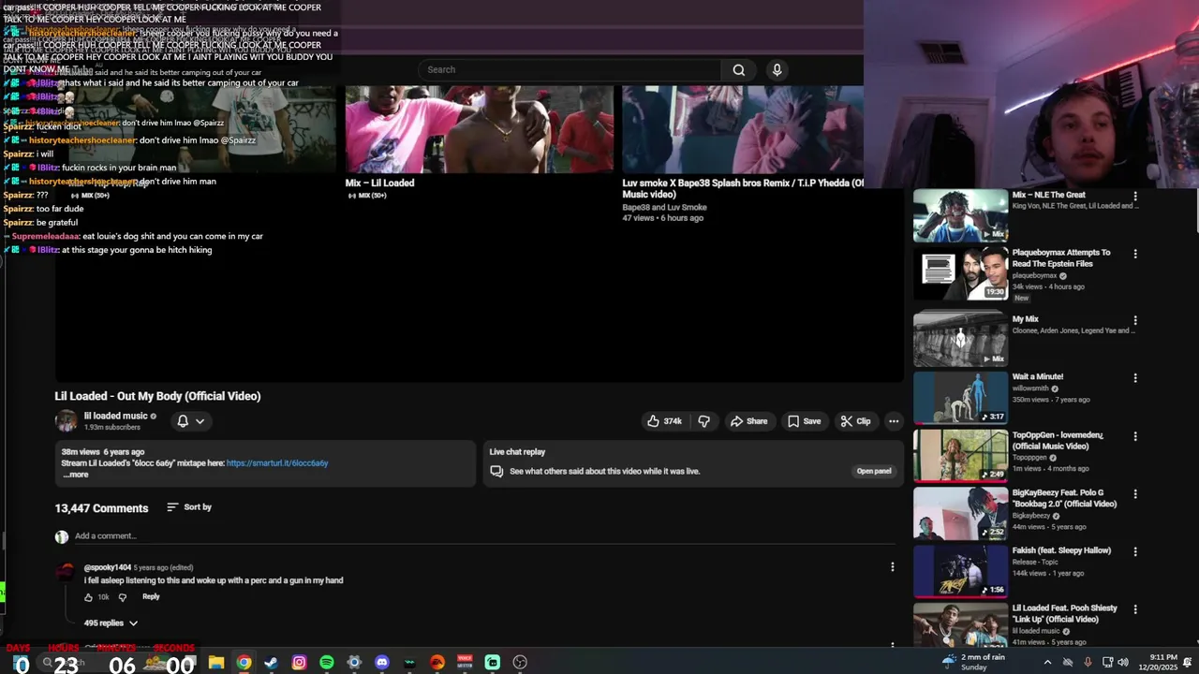The width and height of the screenshot is (1199, 674).
Task: Click the dislike thumbs-down button
Action: click(704, 421)
